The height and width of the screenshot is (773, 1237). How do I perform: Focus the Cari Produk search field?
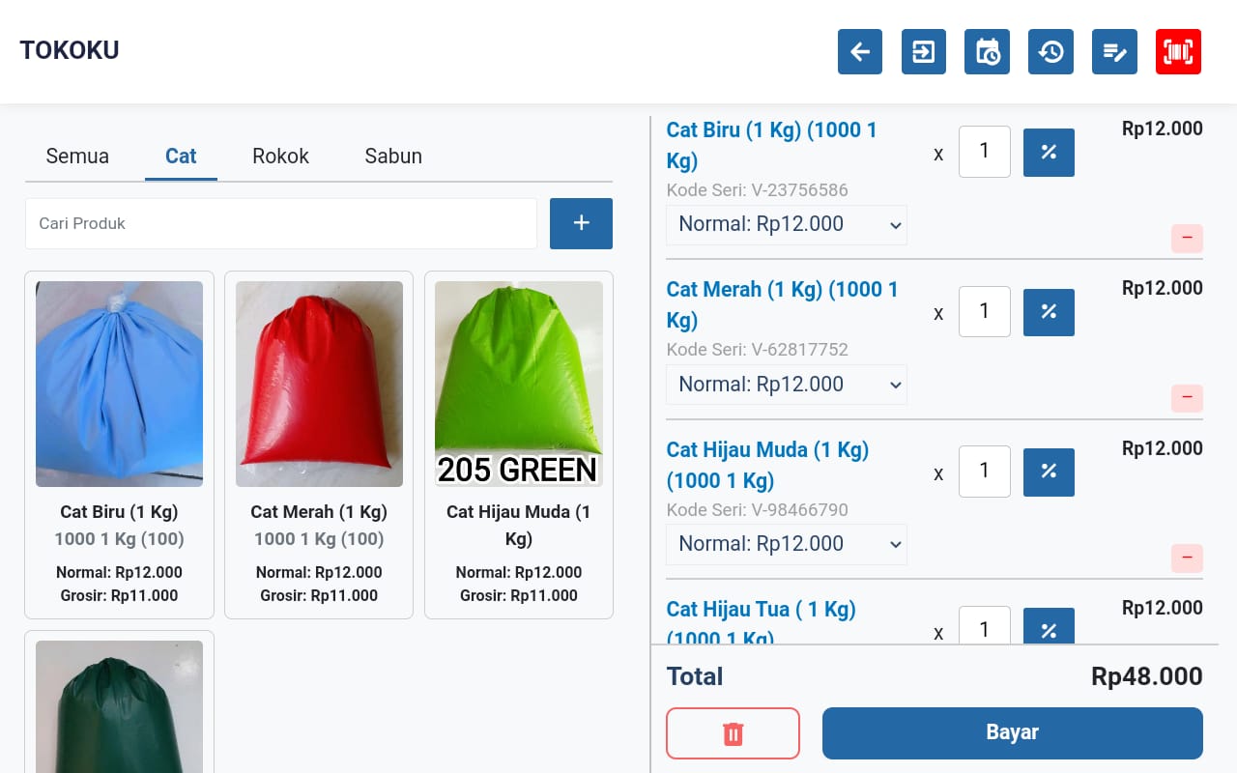tap(280, 223)
